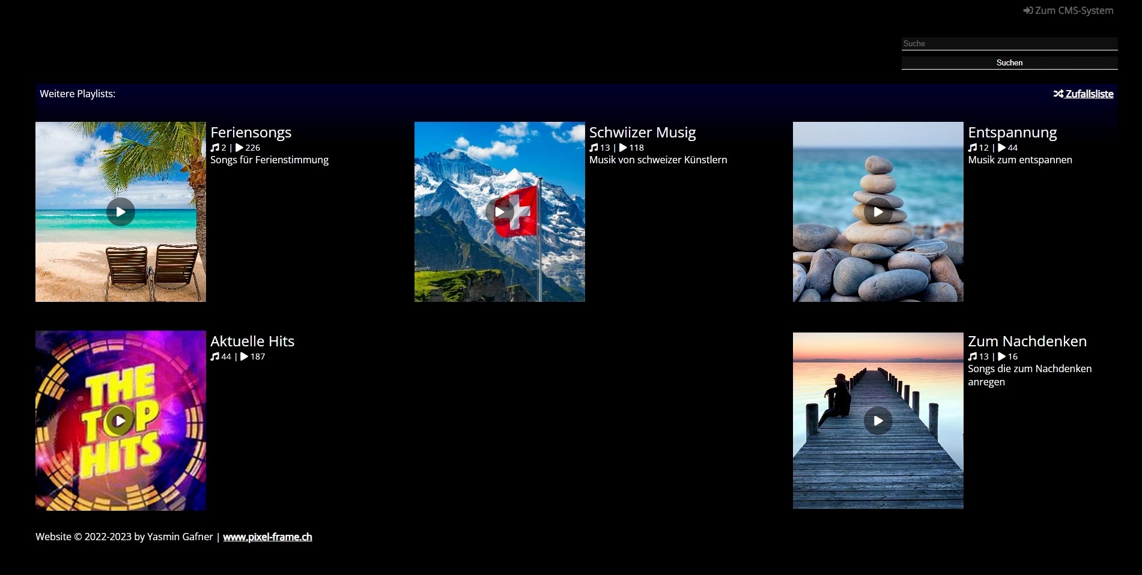The height and width of the screenshot is (575, 1142).
Task: Click the shuffle icon beside Zufallsliste
Action: click(x=1058, y=94)
